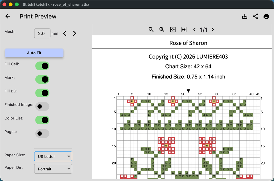Click the printer icon to print
Image resolution: width=274 pixels, height=181 pixels.
266,17
